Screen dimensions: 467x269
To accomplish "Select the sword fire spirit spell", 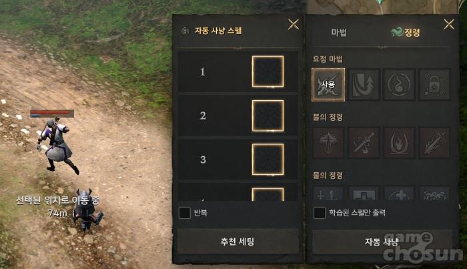I will pyautogui.click(x=364, y=143).
